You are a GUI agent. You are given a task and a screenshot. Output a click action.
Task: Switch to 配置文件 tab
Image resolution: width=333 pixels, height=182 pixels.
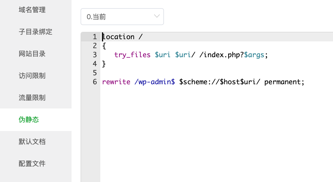coord(32,164)
